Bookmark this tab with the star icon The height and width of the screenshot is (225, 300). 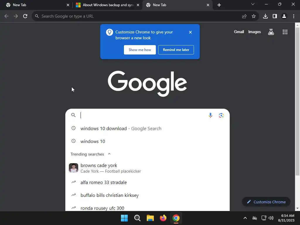tap(254, 16)
